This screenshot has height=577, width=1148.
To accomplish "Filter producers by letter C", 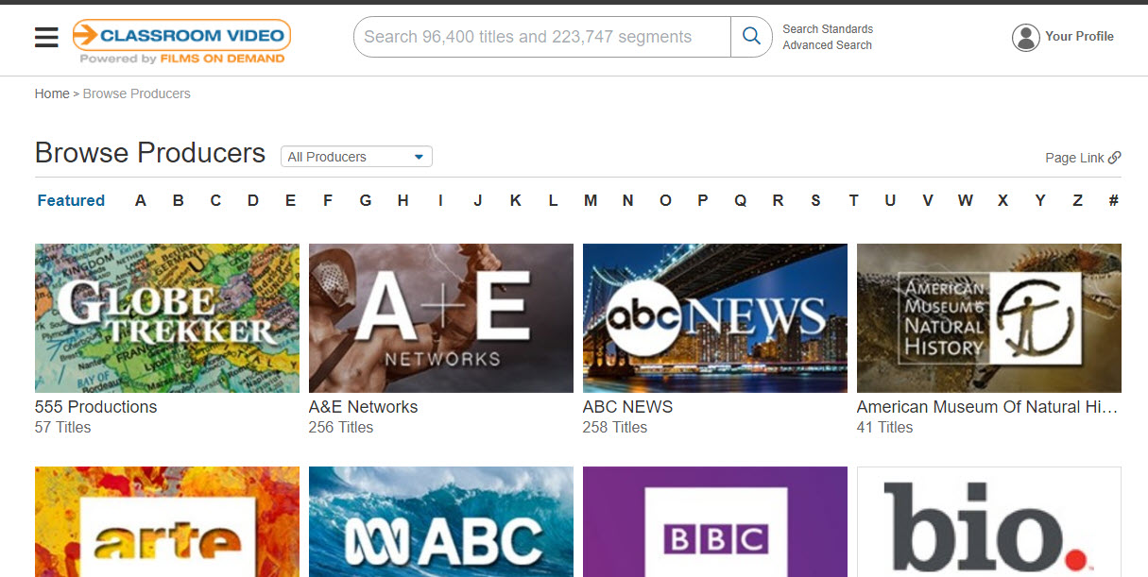I will tap(215, 200).
